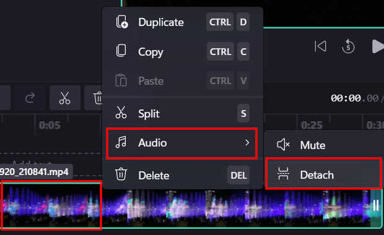
Task: Click the muted speaker icon
Action: point(283,144)
